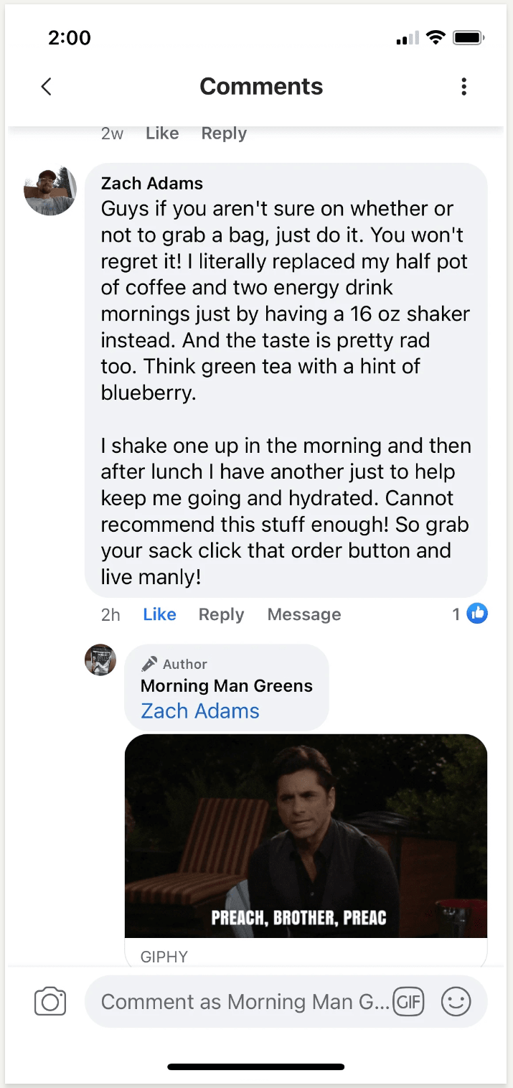Tap the blue thumbs-up reaction icon
This screenshot has width=513, height=1088.
click(477, 614)
